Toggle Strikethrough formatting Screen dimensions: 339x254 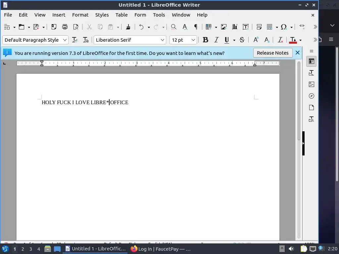[x=242, y=40]
